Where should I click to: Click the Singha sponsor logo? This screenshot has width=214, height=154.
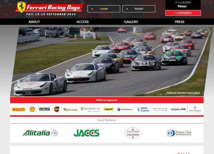(x=70, y=110)
